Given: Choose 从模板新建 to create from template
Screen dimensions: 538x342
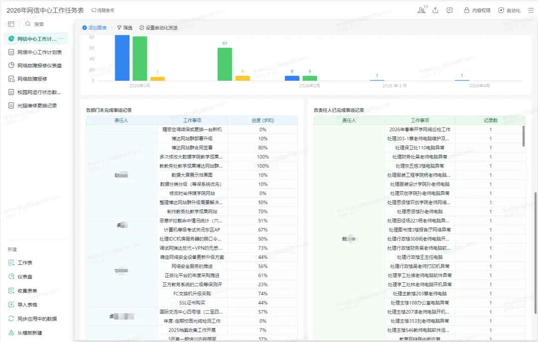Looking at the screenshot, I should [29, 333].
